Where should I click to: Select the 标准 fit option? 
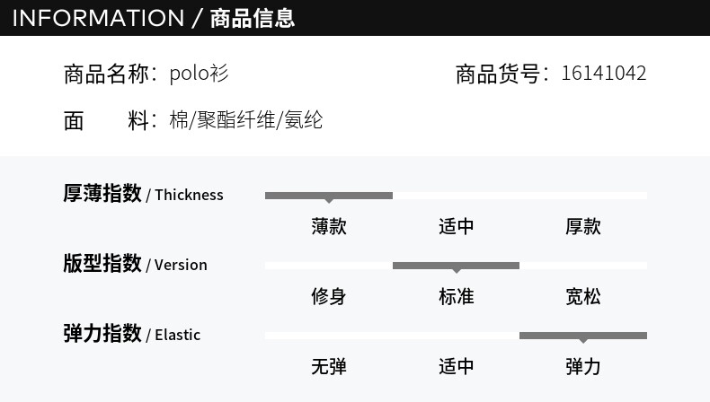[x=456, y=296]
